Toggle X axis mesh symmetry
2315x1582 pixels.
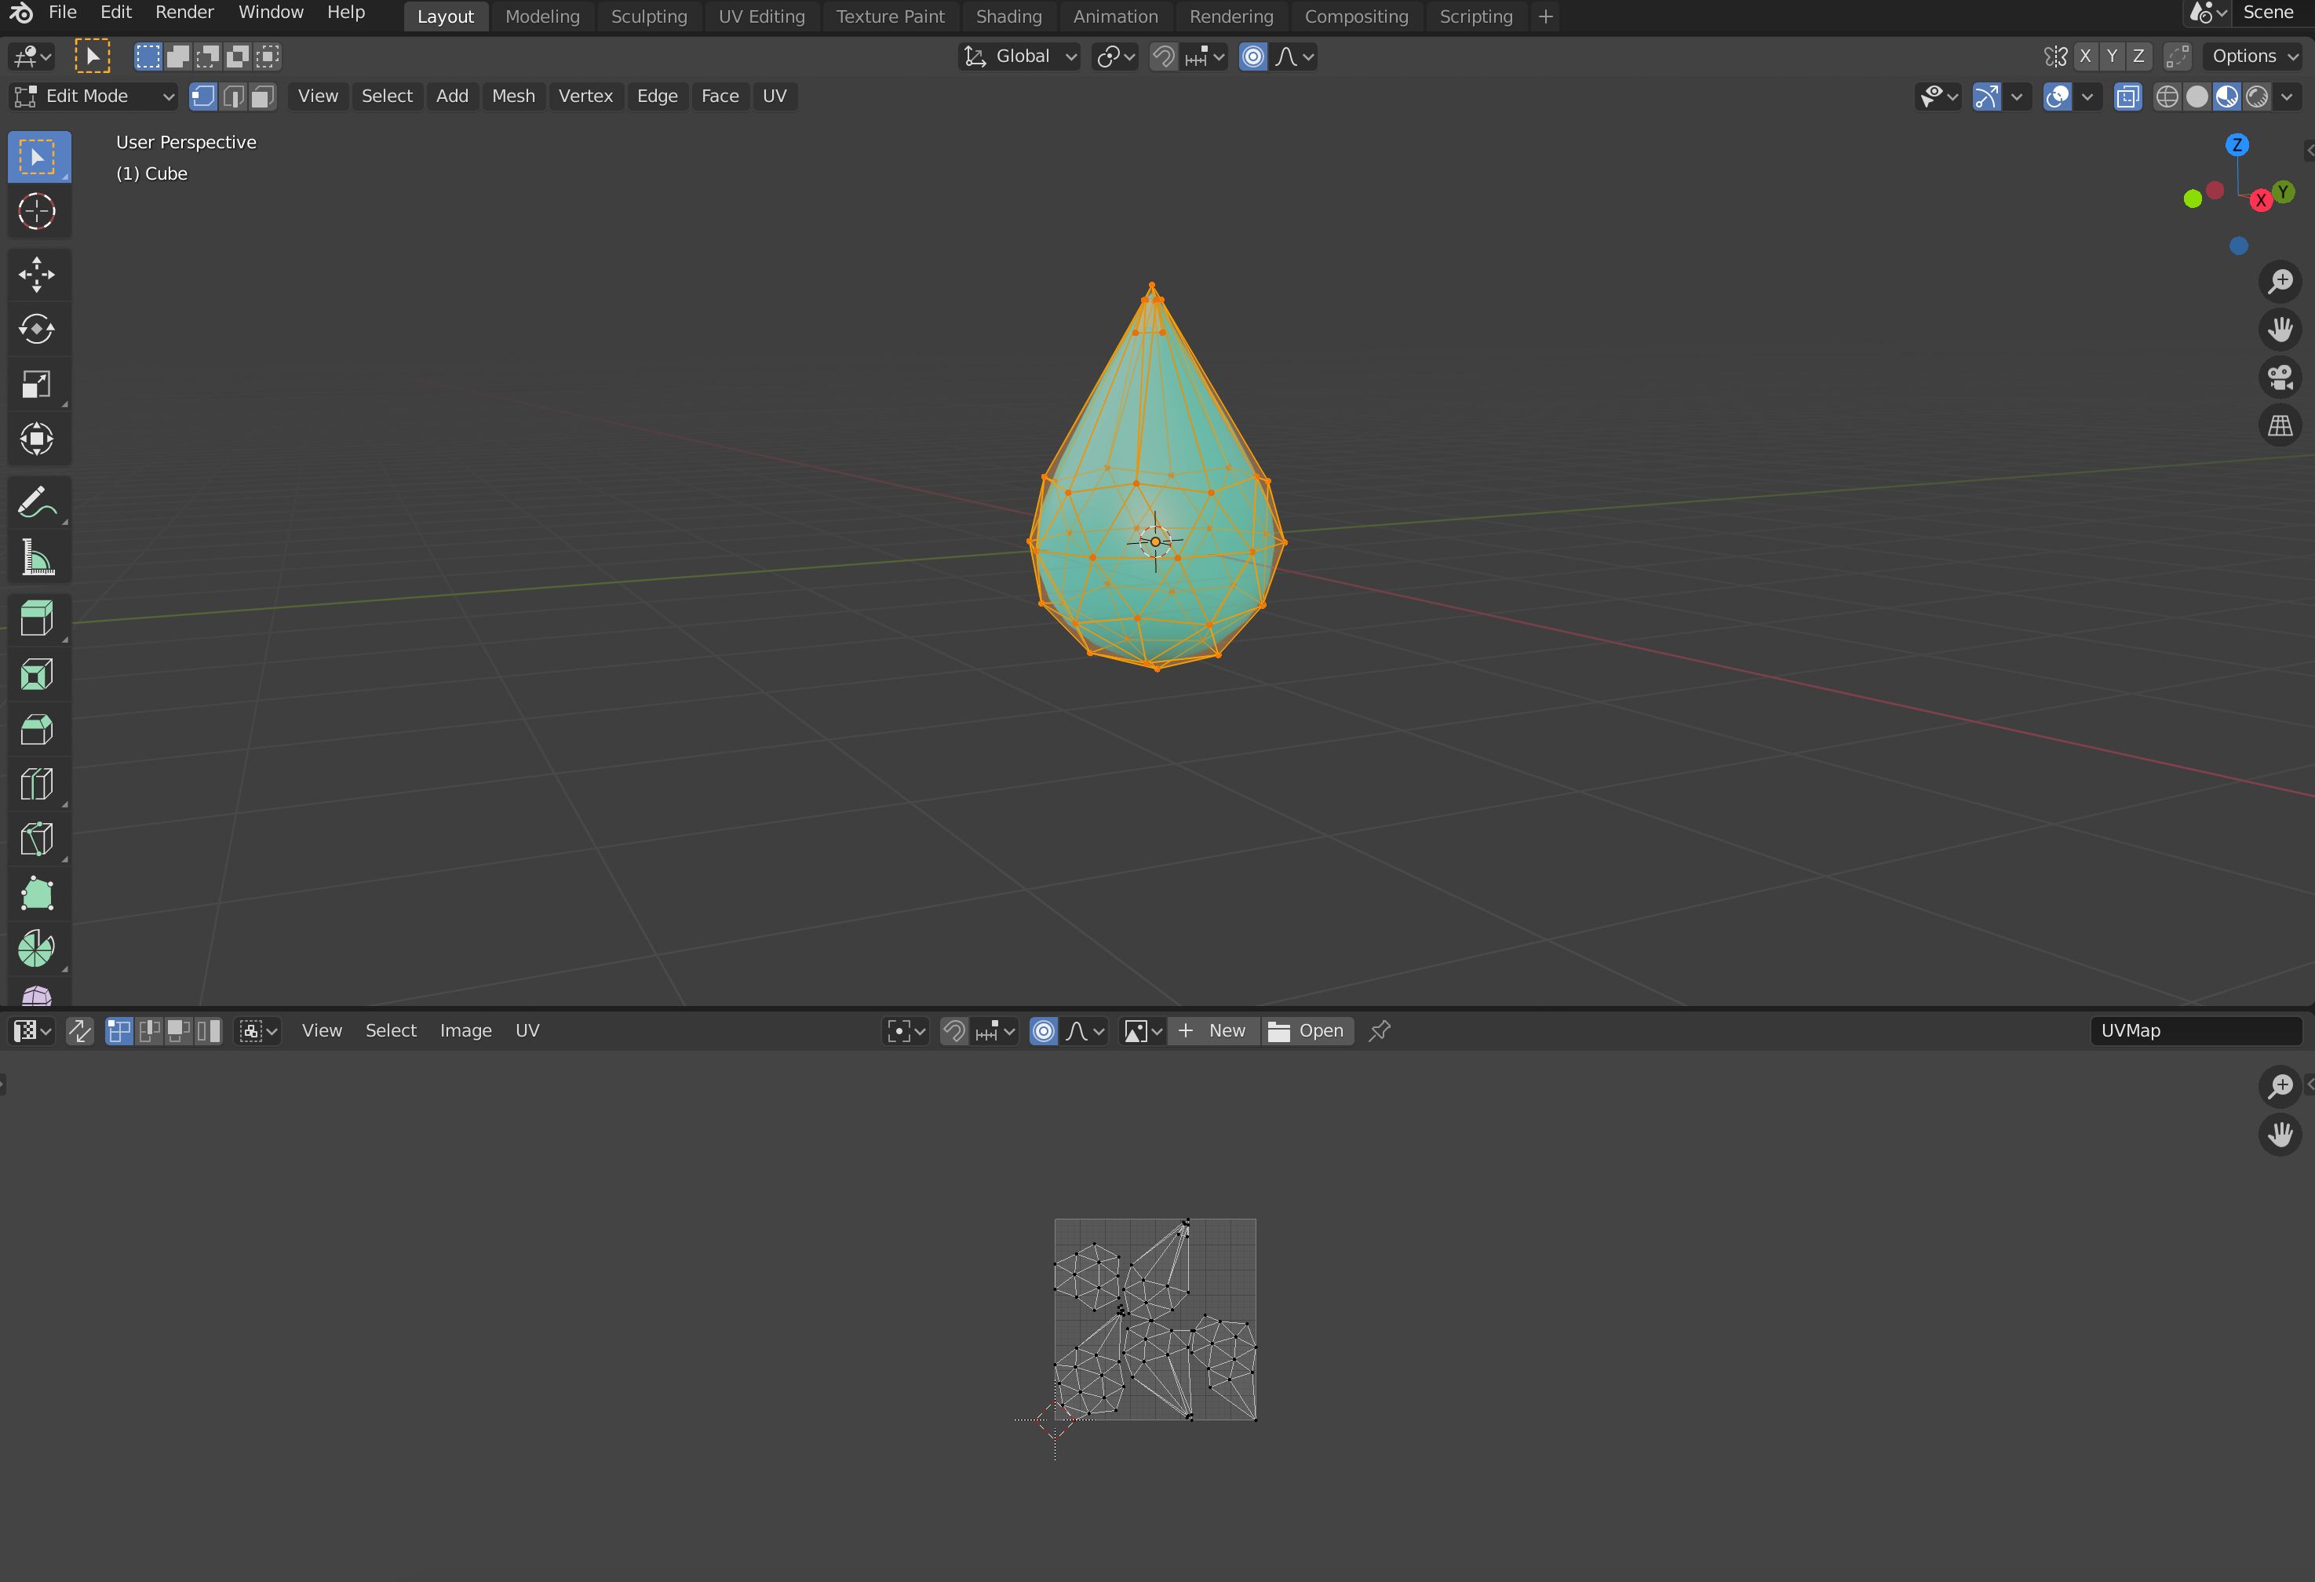point(2085,56)
